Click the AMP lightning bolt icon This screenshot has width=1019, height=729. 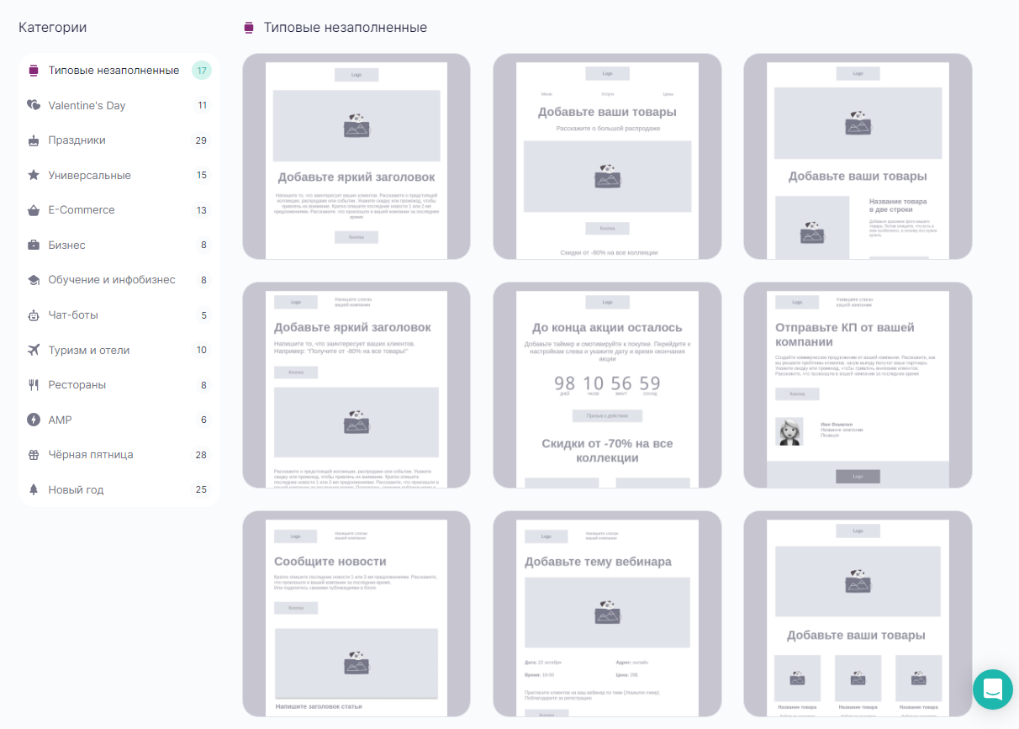click(34, 420)
